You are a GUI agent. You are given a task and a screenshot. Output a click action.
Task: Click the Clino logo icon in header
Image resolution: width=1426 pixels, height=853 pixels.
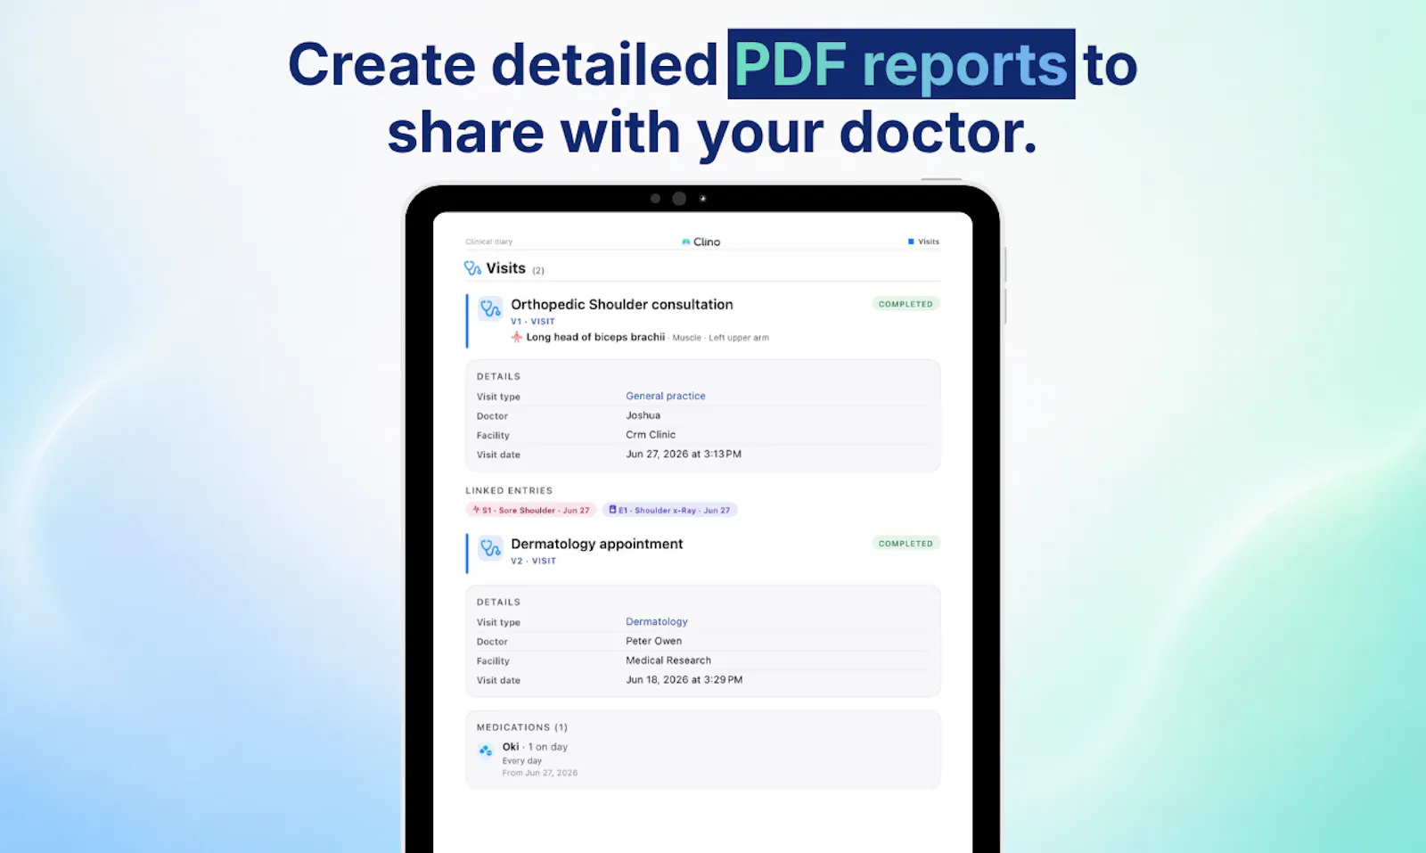click(685, 242)
